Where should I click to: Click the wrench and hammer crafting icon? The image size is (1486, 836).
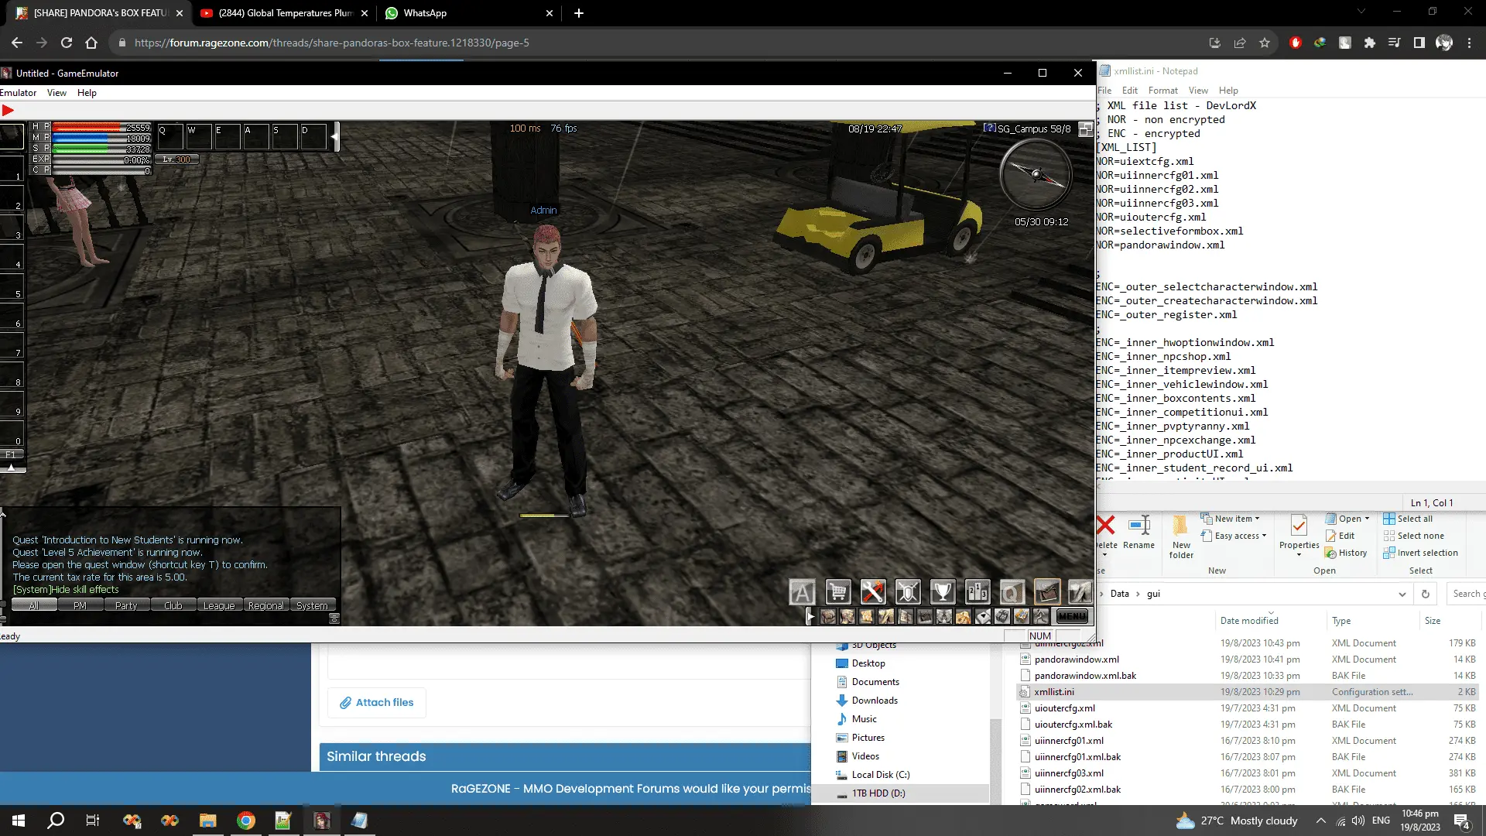(x=872, y=592)
